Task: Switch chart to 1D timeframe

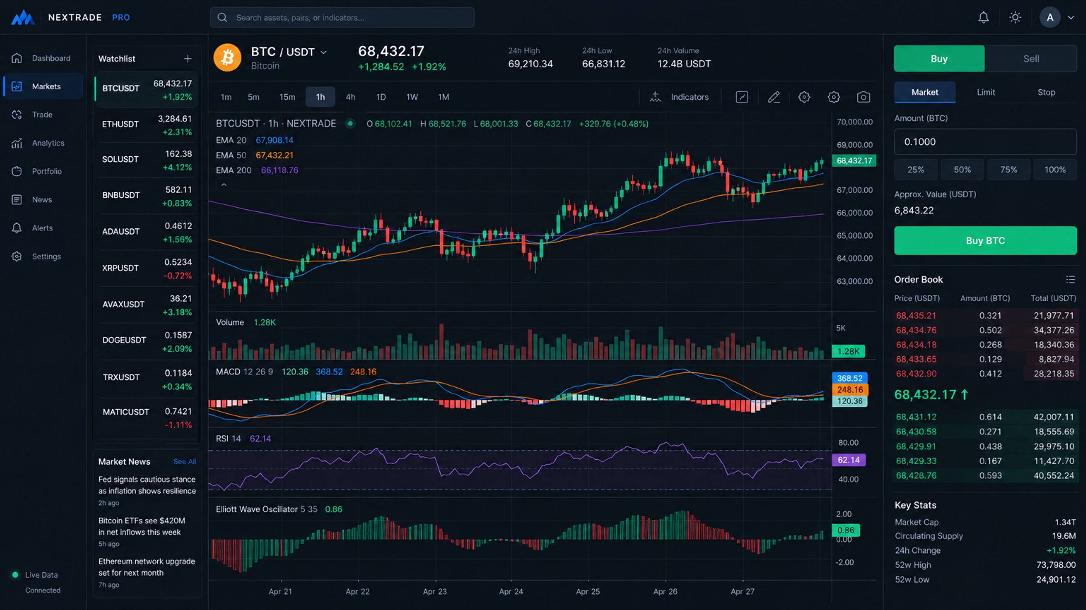Action: pyautogui.click(x=381, y=97)
